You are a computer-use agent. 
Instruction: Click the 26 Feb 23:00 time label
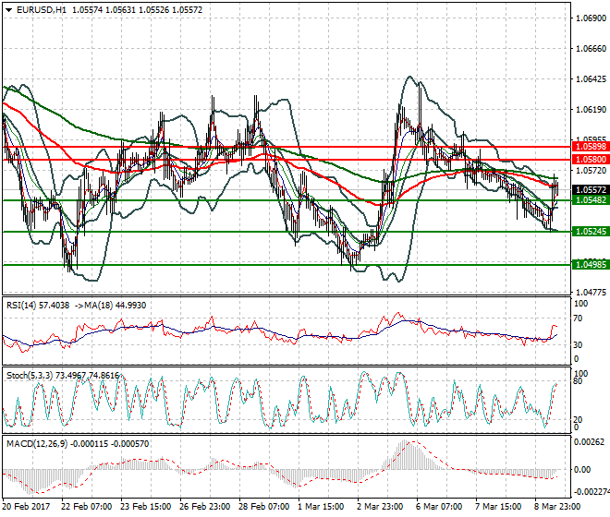[x=204, y=507]
